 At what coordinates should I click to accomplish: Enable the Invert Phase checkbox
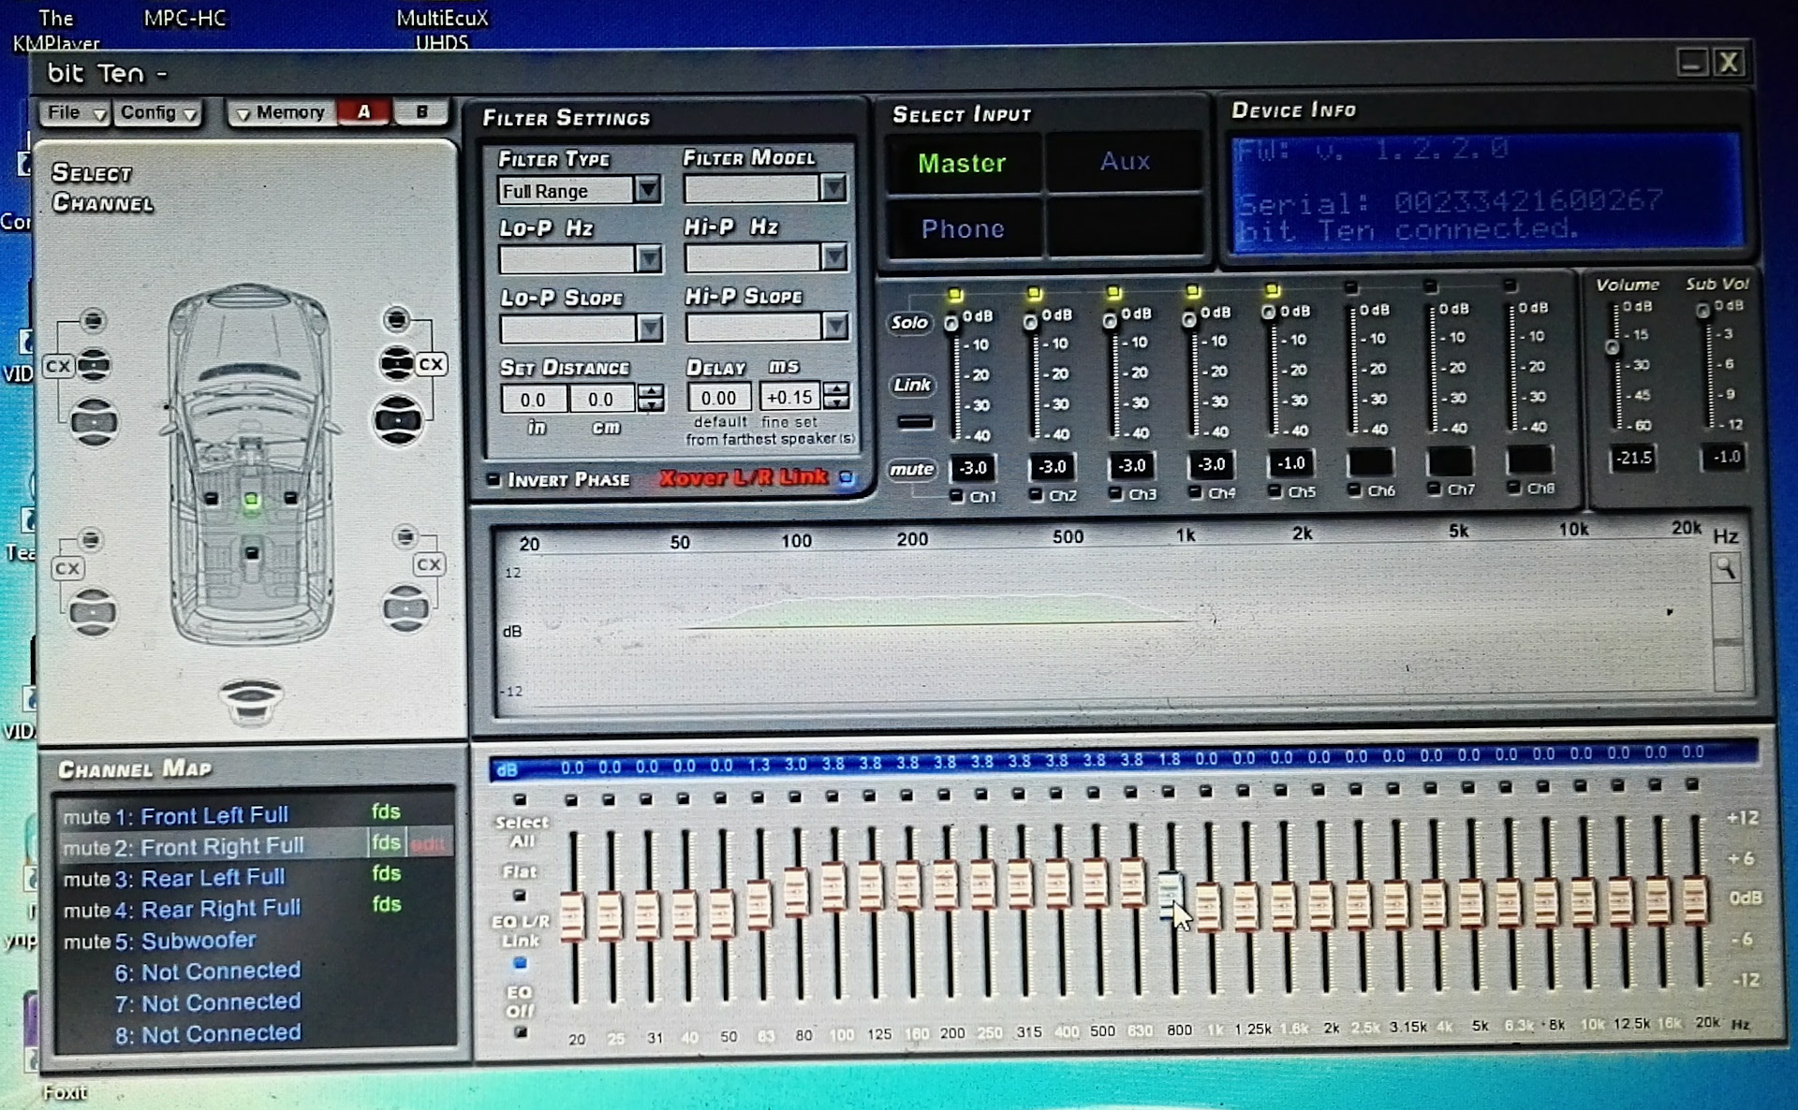(494, 480)
